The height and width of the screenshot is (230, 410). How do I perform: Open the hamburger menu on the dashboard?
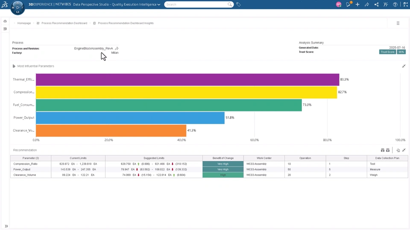[398, 23]
